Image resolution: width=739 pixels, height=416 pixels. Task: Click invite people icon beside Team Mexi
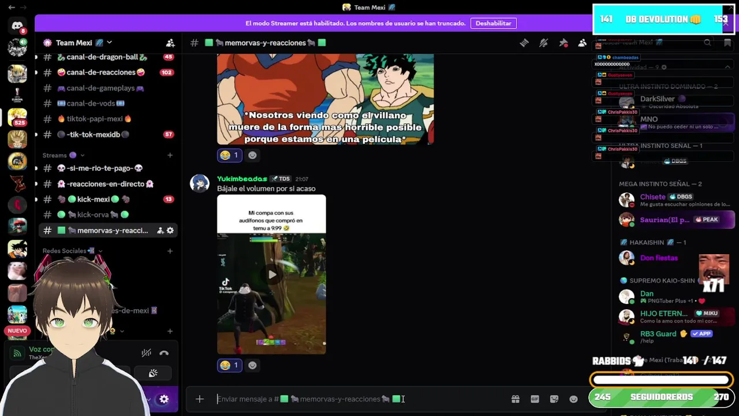tap(170, 43)
